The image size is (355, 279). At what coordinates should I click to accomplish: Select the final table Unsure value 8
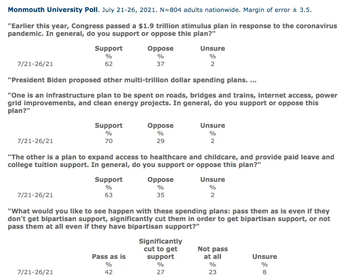pyautogui.click(x=265, y=272)
